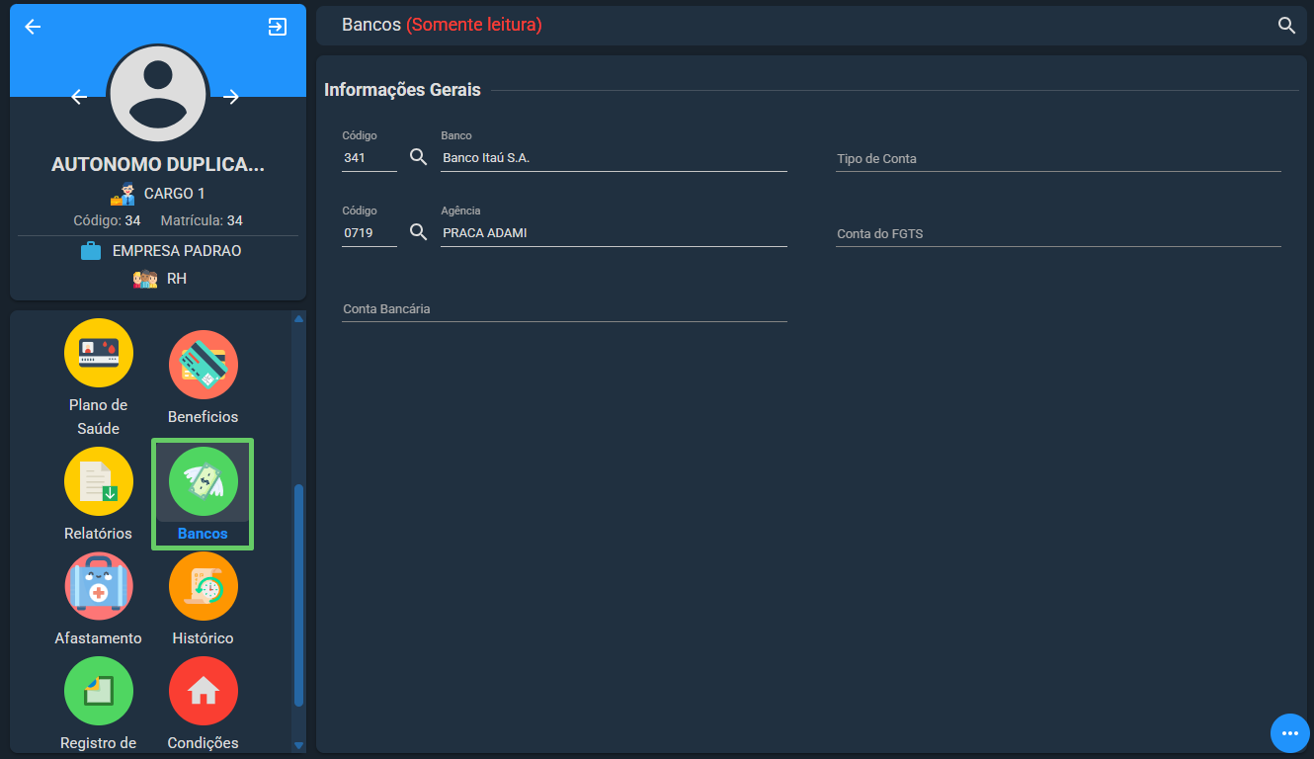Open the Histórico clock icon
Image resolution: width=1314 pixels, height=759 pixels.
tap(204, 586)
